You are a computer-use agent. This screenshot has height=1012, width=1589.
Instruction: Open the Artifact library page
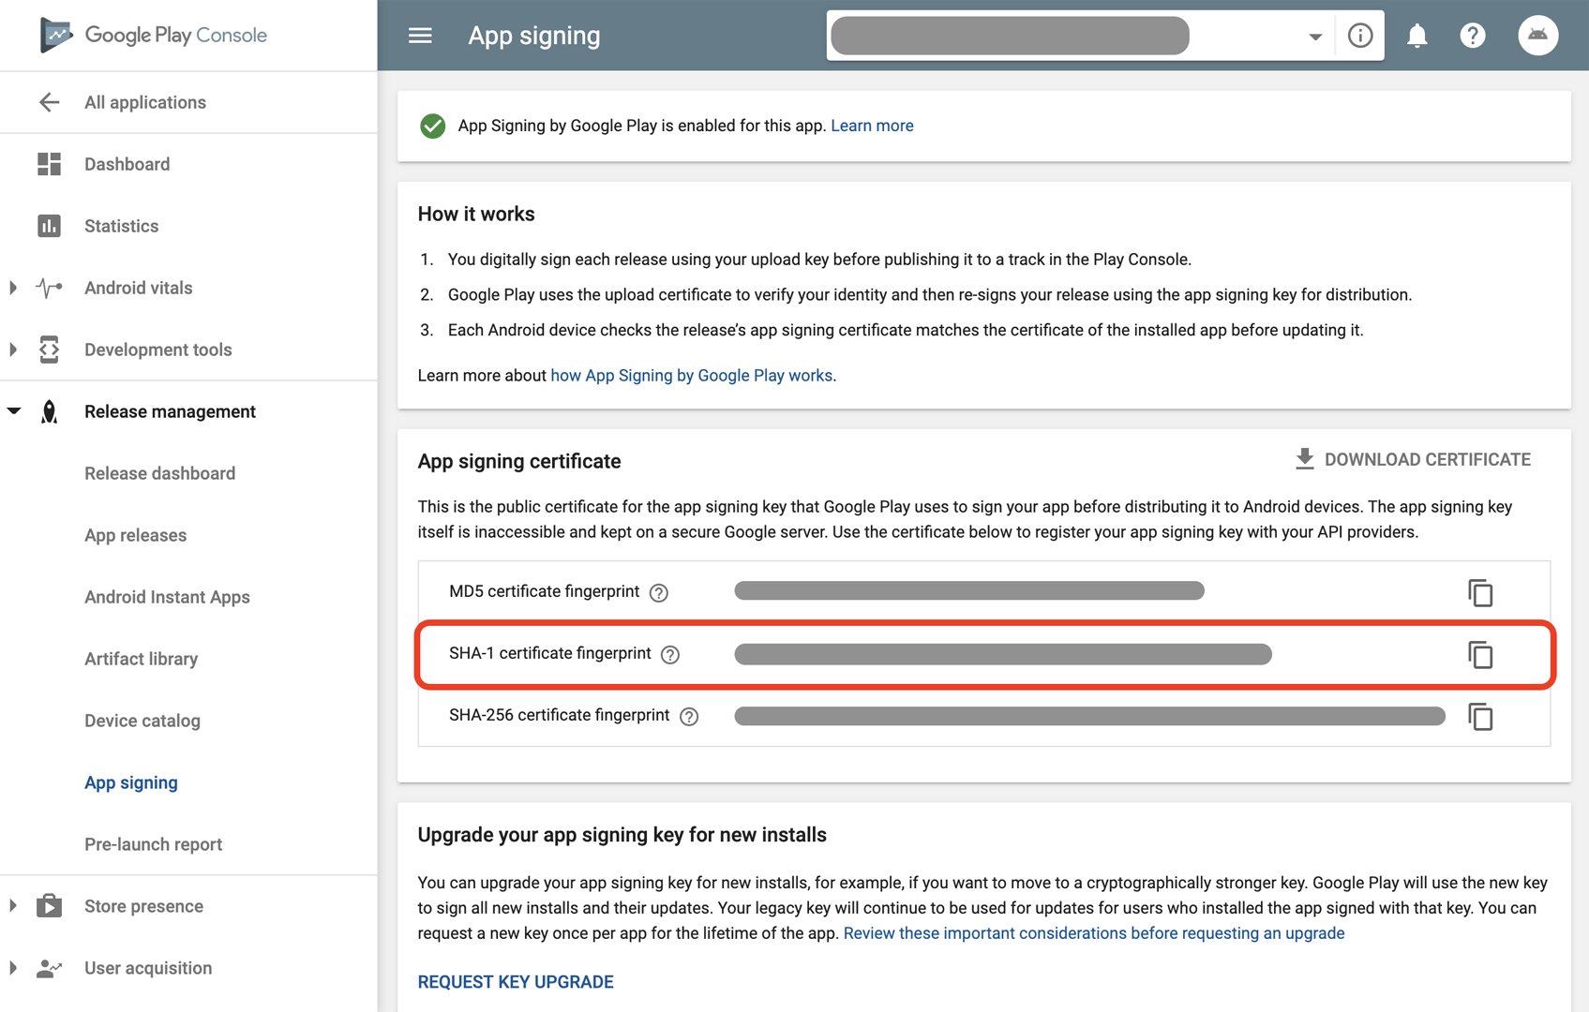point(142,659)
